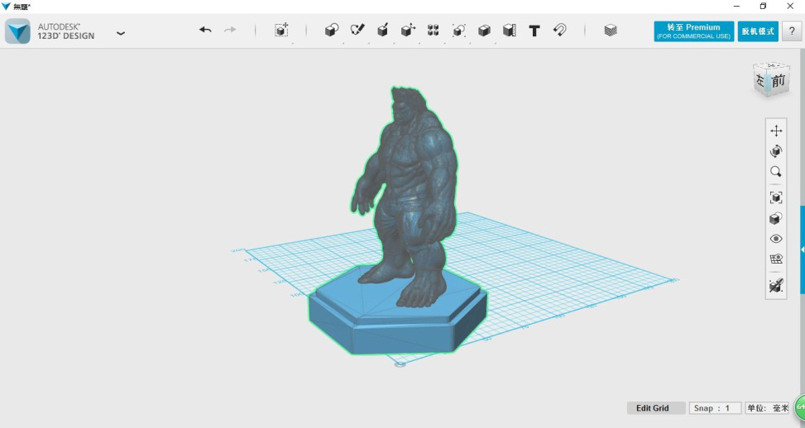805x428 pixels.
Task: Toggle perspective/orthographic view cube icon
Action: point(776,219)
